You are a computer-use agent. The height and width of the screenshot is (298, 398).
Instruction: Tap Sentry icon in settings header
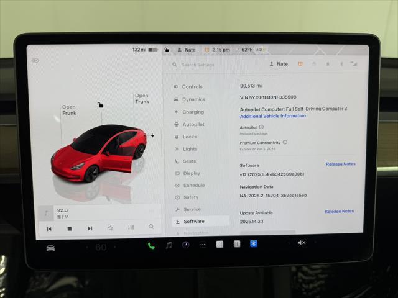(300, 64)
